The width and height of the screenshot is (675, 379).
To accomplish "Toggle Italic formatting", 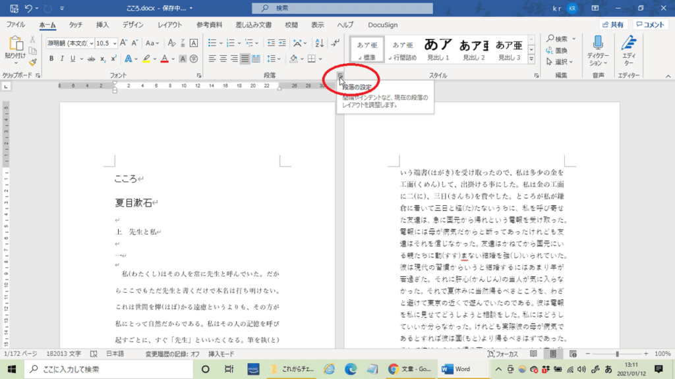I will (63, 59).
